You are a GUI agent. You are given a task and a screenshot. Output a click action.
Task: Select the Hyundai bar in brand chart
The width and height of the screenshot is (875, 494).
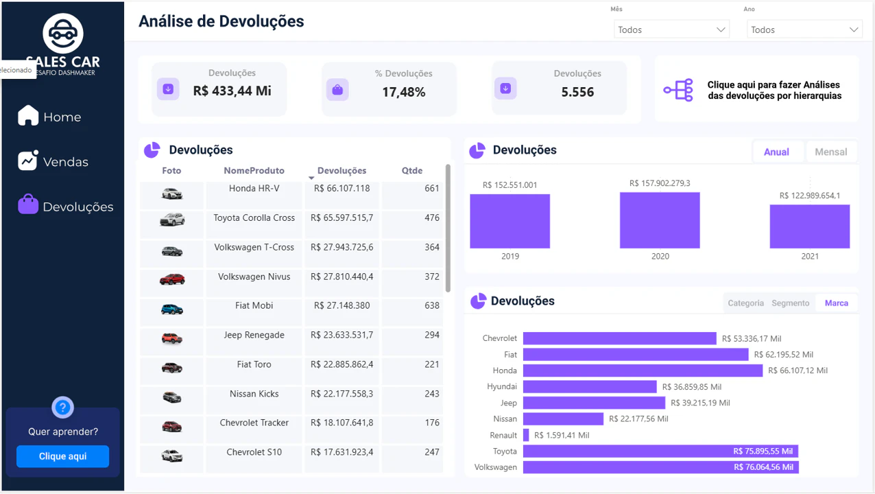point(590,386)
